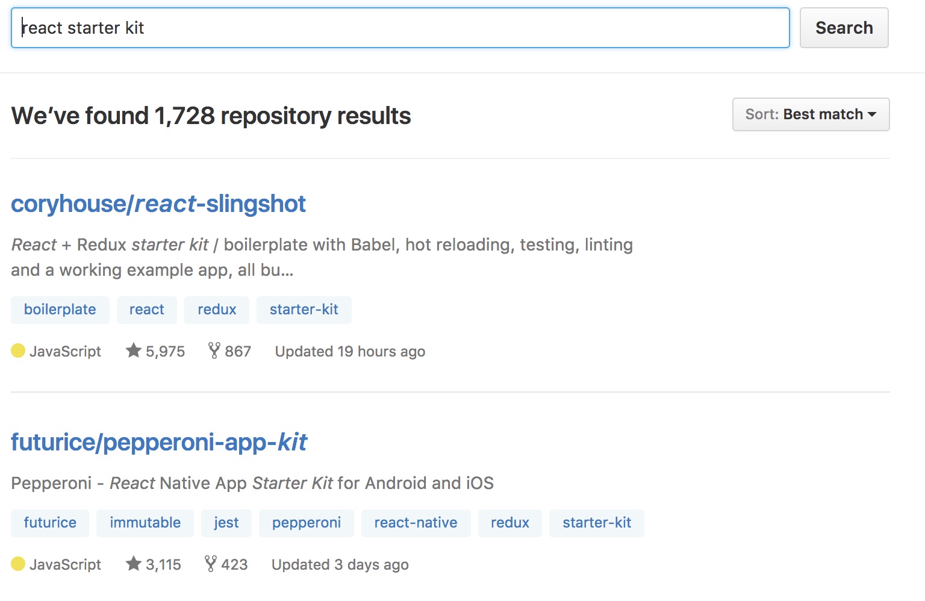The image size is (925, 601).
Task: Click the "Updated 3 days ago" text
Action: point(340,564)
